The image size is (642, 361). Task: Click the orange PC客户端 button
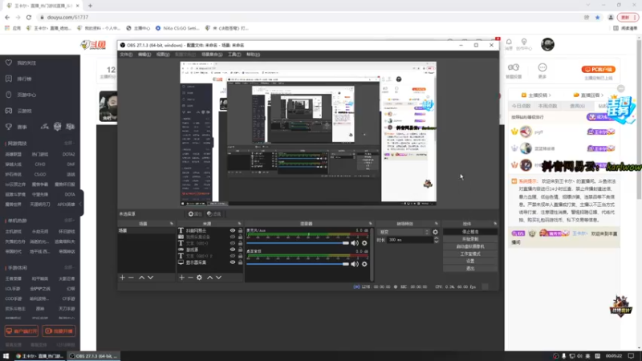click(x=599, y=69)
